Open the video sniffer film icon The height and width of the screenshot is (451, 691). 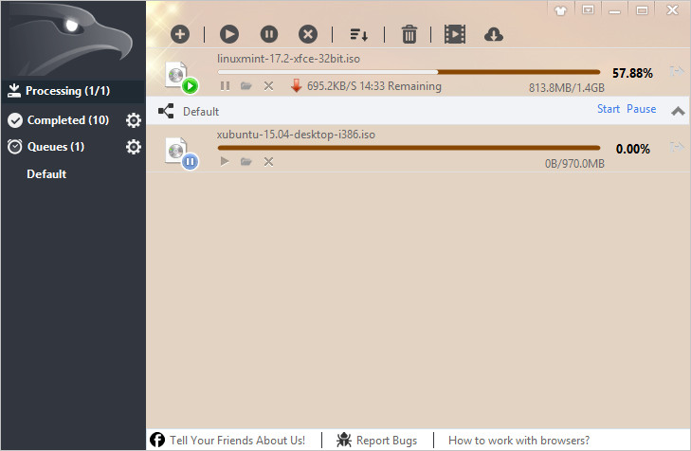[455, 34]
